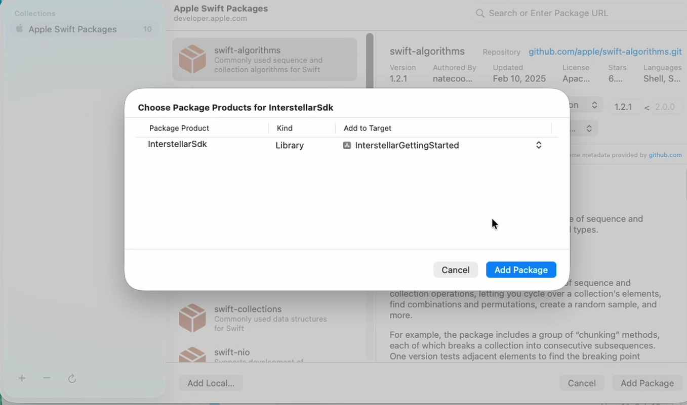
Task: Click the developer.apple.com subtitle text
Action: tap(210, 19)
